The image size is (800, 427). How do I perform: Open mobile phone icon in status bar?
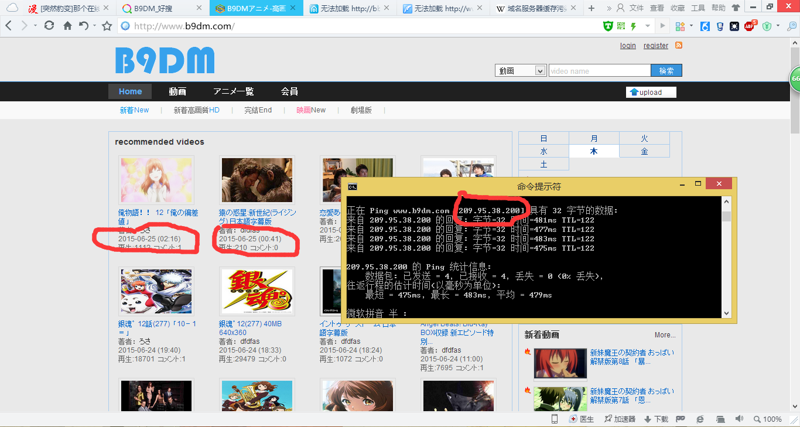(x=555, y=419)
